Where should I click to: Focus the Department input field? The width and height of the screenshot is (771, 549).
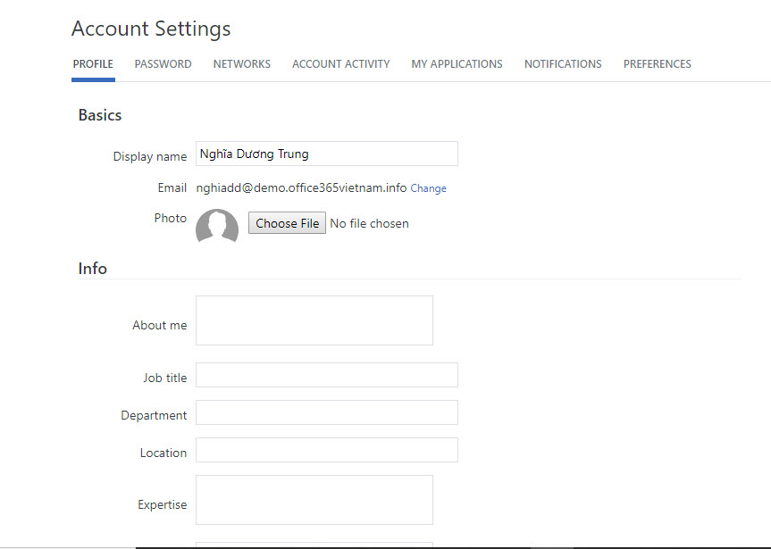tap(327, 412)
